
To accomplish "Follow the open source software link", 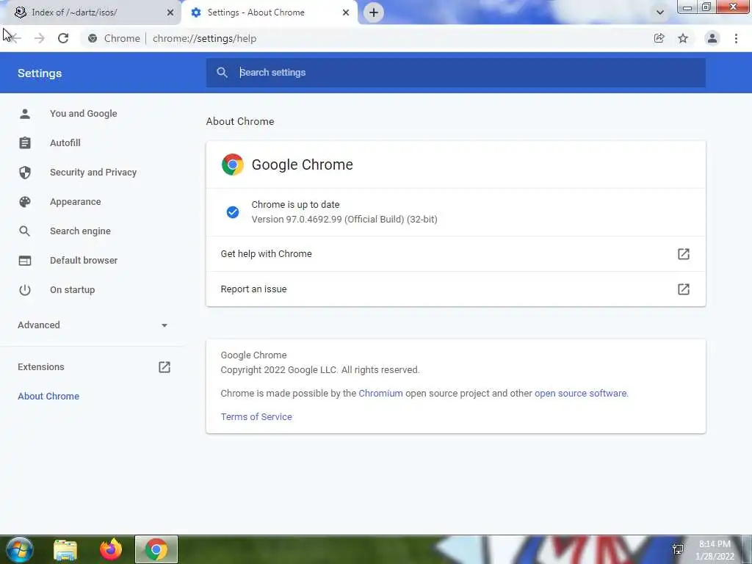I will 580,394.
